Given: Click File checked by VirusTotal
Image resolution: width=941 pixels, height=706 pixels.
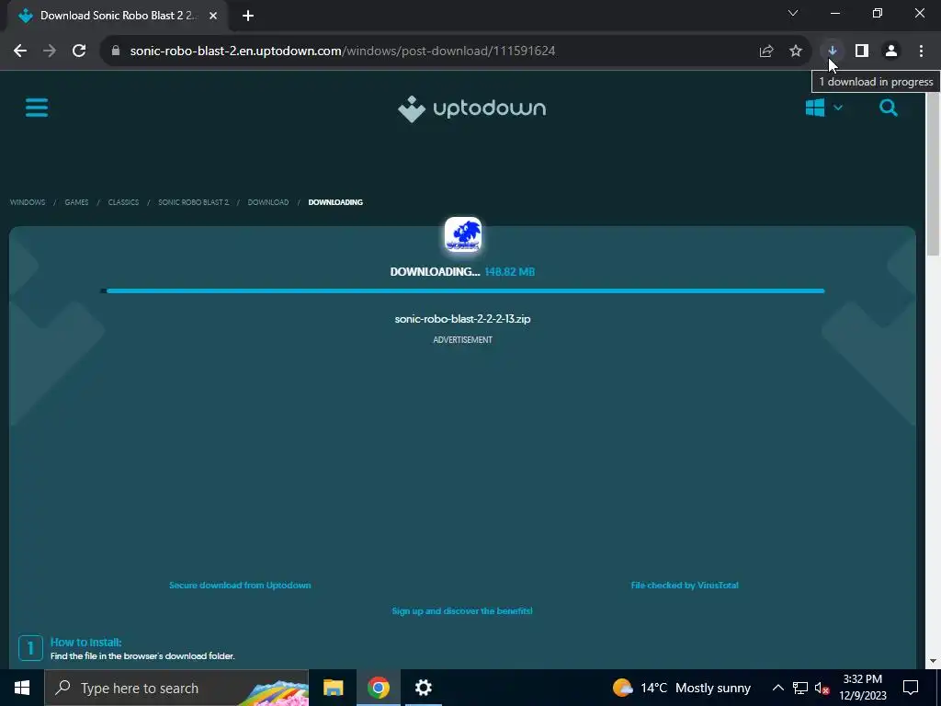Looking at the screenshot, I should (685, 586).
